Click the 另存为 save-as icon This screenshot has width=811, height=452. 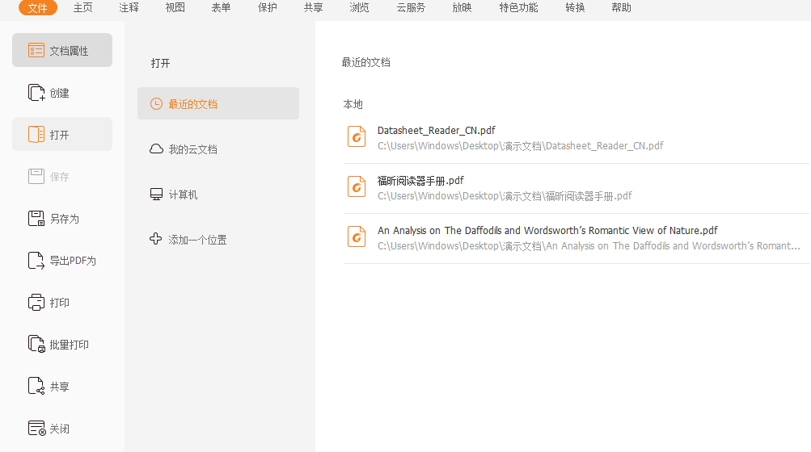[36, 219]
